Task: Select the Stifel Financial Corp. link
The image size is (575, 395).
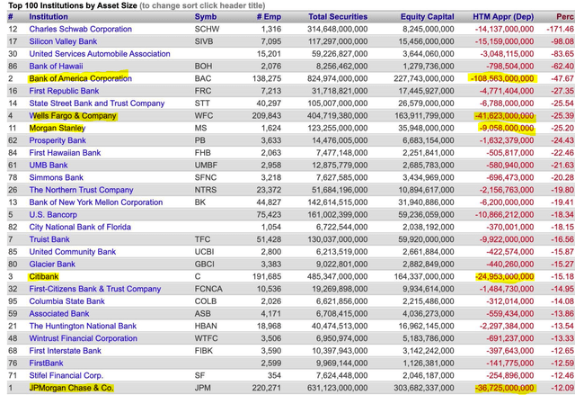Action: pyautogui.click(x=66, y=375)
